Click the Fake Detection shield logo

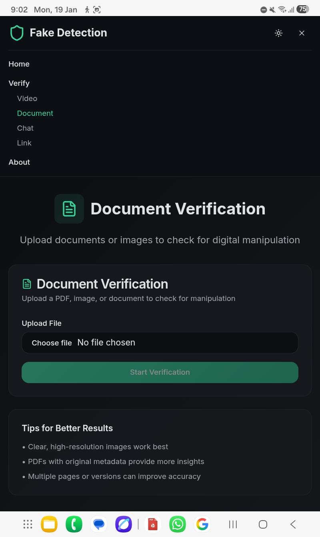tap(17, 33)
